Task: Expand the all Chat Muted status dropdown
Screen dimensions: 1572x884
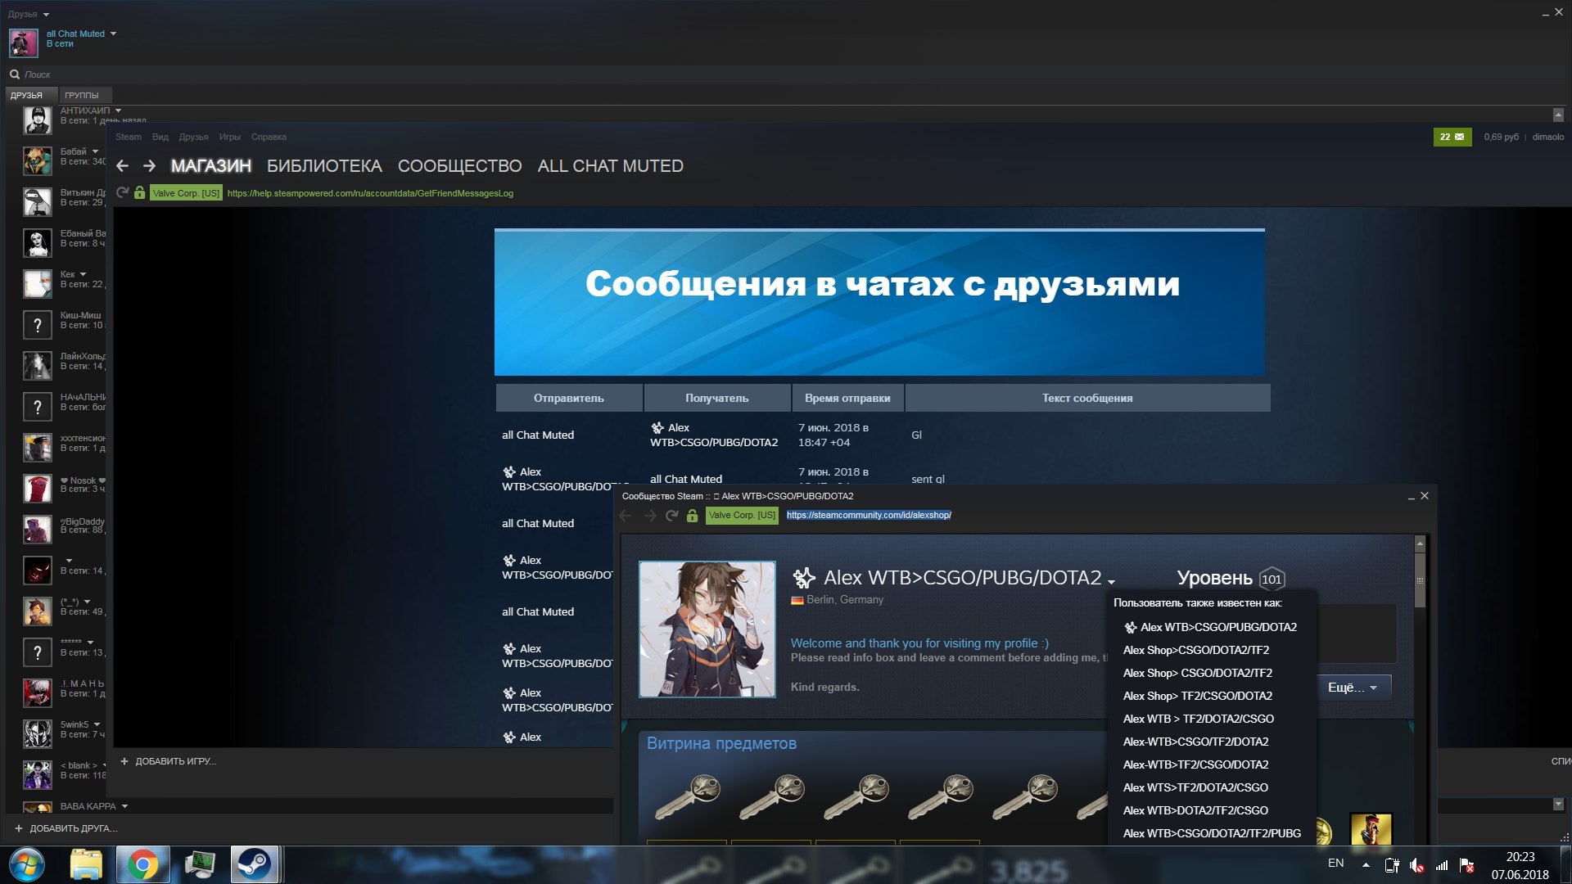Action: pyautogui.click(x=113, y=34)
